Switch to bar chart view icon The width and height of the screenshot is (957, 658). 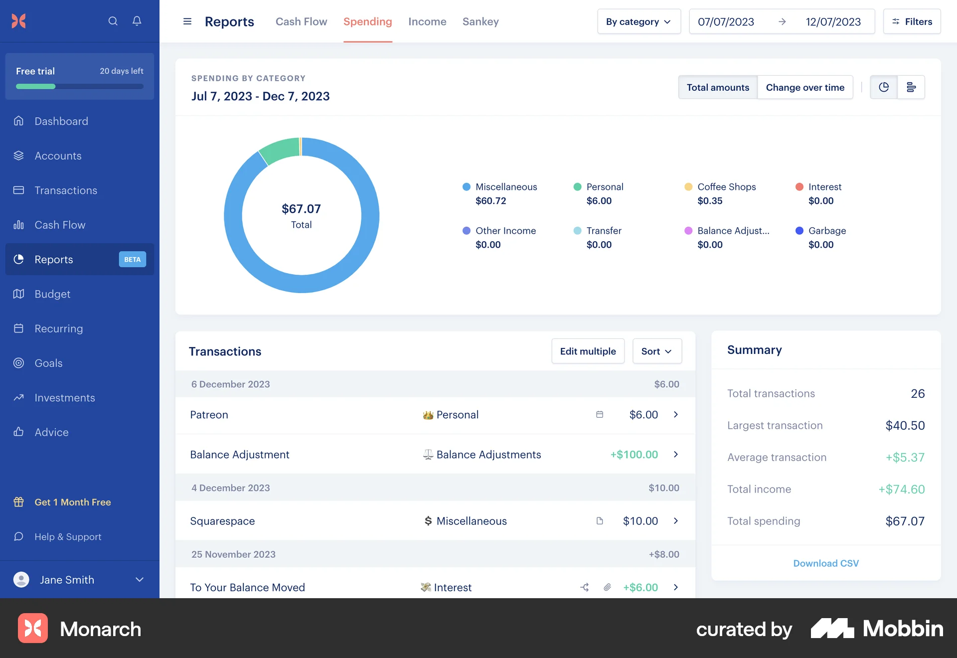[x=912, y=87]
